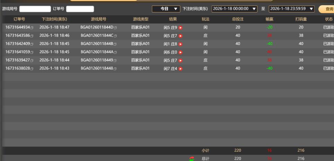This screenshot has width=334, height=161.
Task: Focus the 订单号 input field
Action: pos(80,9)
